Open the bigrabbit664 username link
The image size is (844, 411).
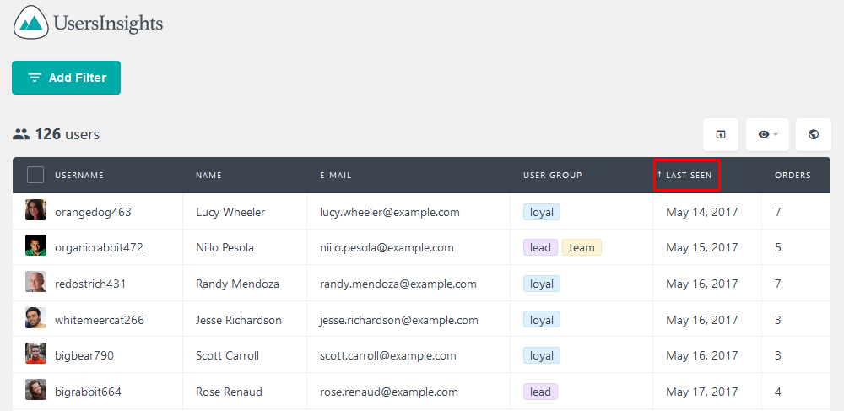[88, 392]
